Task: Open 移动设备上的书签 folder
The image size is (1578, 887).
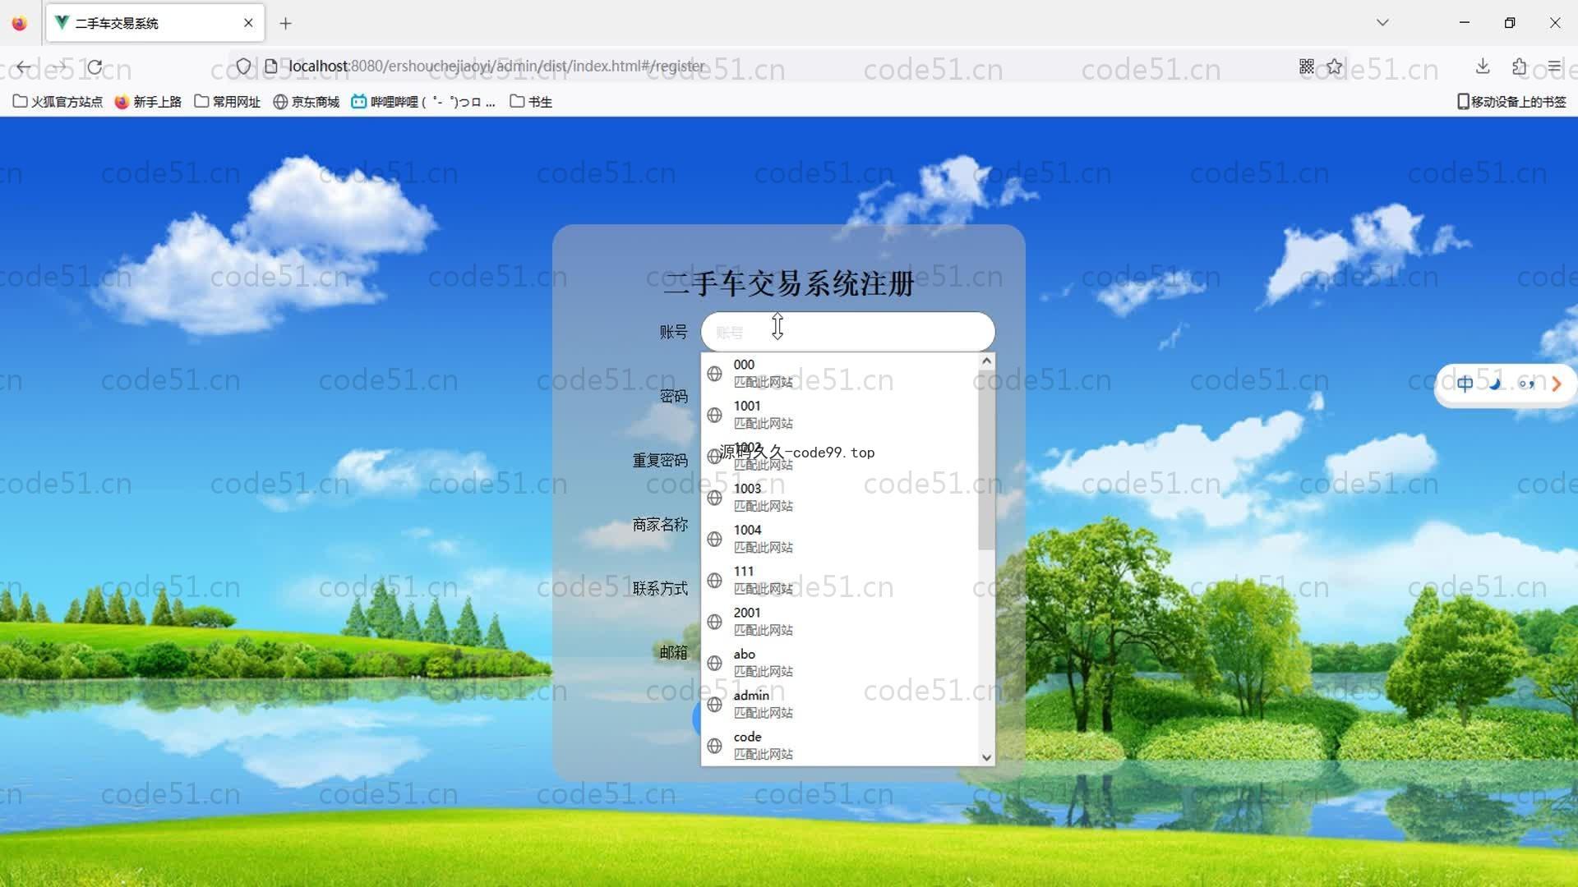Action: point(1512,102)
